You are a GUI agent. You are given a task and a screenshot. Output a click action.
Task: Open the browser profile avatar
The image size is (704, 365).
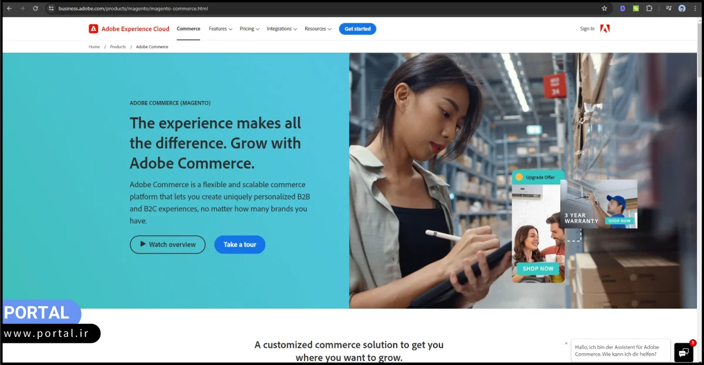click(x=682, y=8)
